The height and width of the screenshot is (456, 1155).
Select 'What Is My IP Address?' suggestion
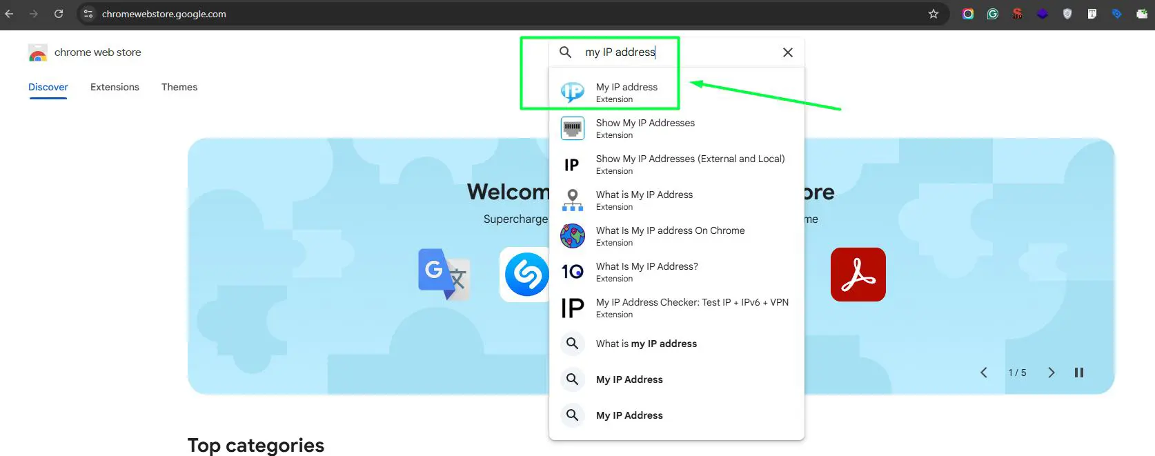tap(676, 272)
